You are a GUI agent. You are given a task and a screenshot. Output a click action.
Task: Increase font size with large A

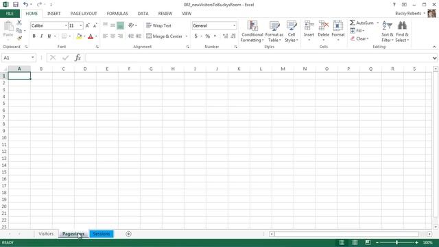point(87,26)
